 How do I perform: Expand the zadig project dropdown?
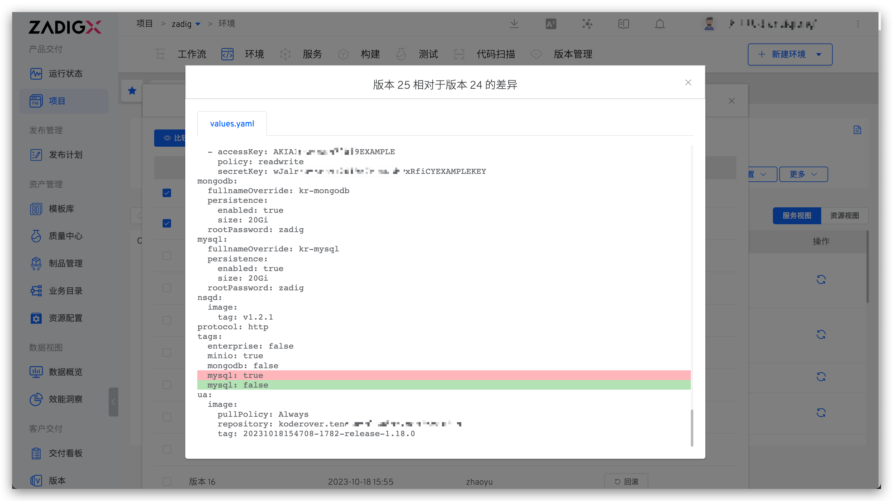click(x=198, y=24)
